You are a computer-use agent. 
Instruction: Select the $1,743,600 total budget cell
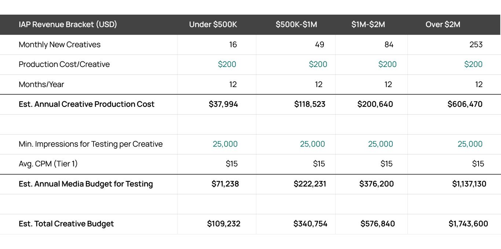[x=468, y=224]
